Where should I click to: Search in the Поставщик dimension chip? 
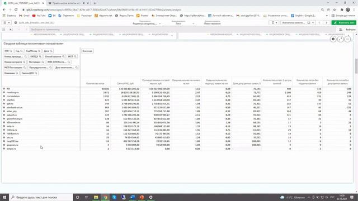click(x=43, y=62)
